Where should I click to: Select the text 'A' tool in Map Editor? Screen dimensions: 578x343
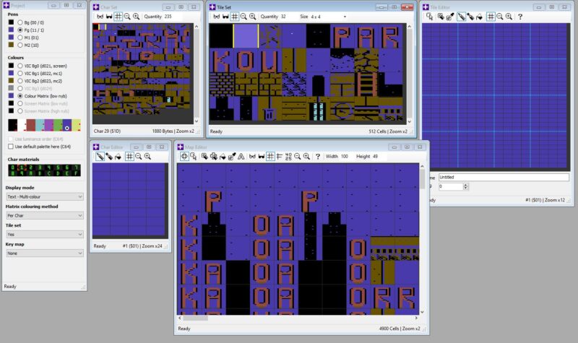point(241,157)
